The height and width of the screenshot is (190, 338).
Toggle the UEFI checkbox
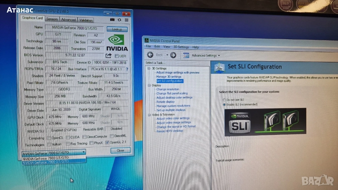click(x=117, y=56)
